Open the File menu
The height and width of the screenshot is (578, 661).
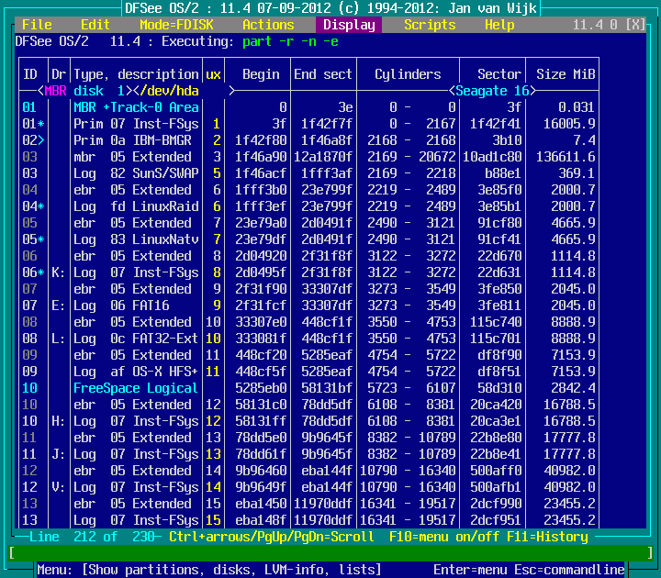(37, 25)
